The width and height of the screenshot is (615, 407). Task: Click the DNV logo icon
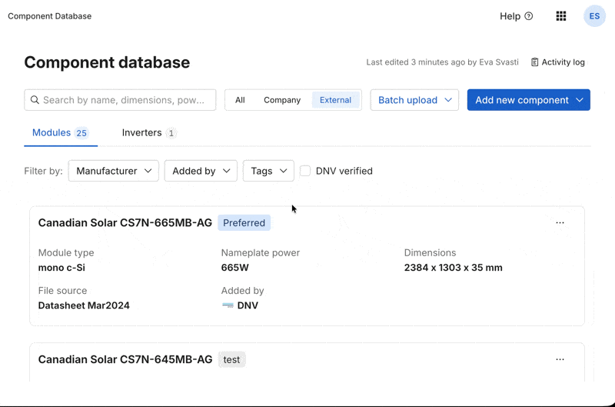pyautogui.click(x=228, y=305)
